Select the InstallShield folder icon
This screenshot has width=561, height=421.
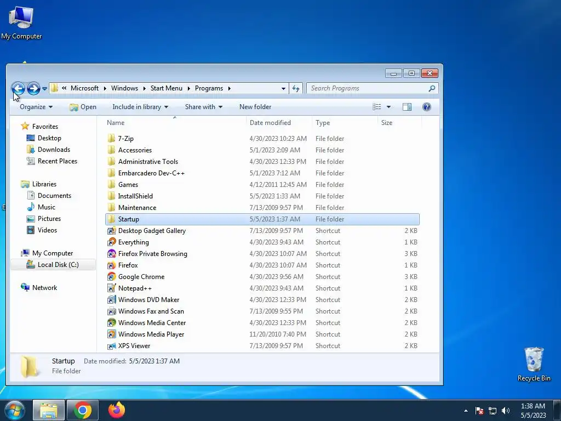112,196
